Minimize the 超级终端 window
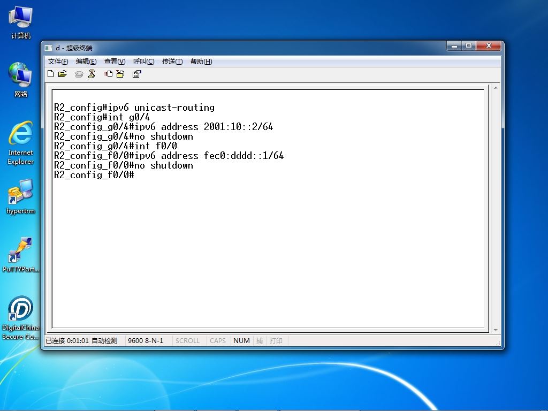Viewport: 548px width, 411px height. pos(454,46)
